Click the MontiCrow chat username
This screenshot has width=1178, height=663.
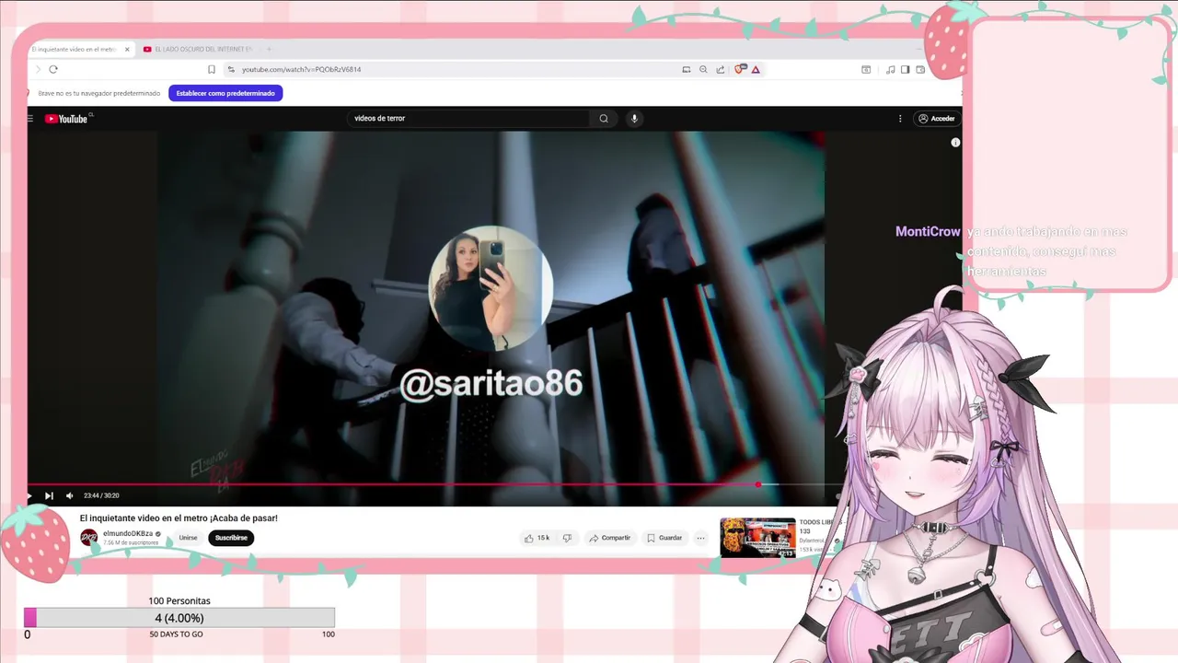click(928, 231)
